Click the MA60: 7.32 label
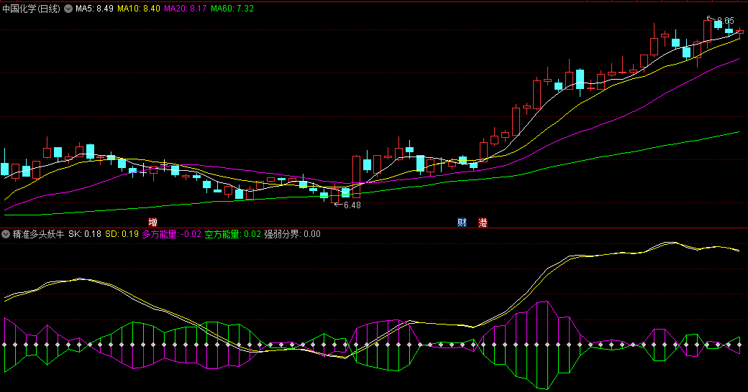Screen dimensions: 748x392 click(232, 9)
